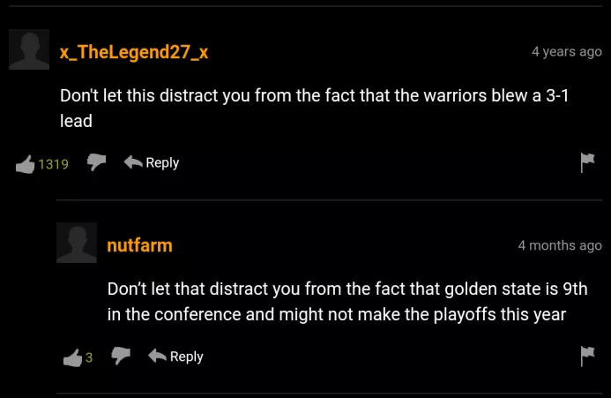Viewport: 611px width, 398px height.
Task: Flag the x_TheLegend27_x comment
Action: 587,163
